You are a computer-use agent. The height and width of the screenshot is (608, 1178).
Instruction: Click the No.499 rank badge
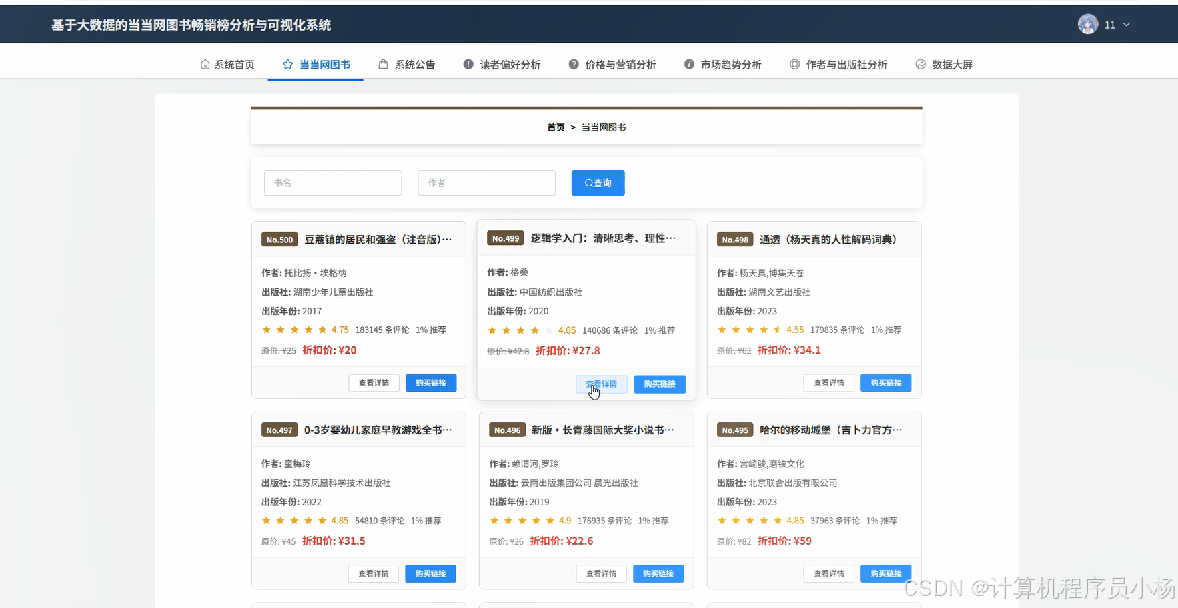click(x=506, y=238)
